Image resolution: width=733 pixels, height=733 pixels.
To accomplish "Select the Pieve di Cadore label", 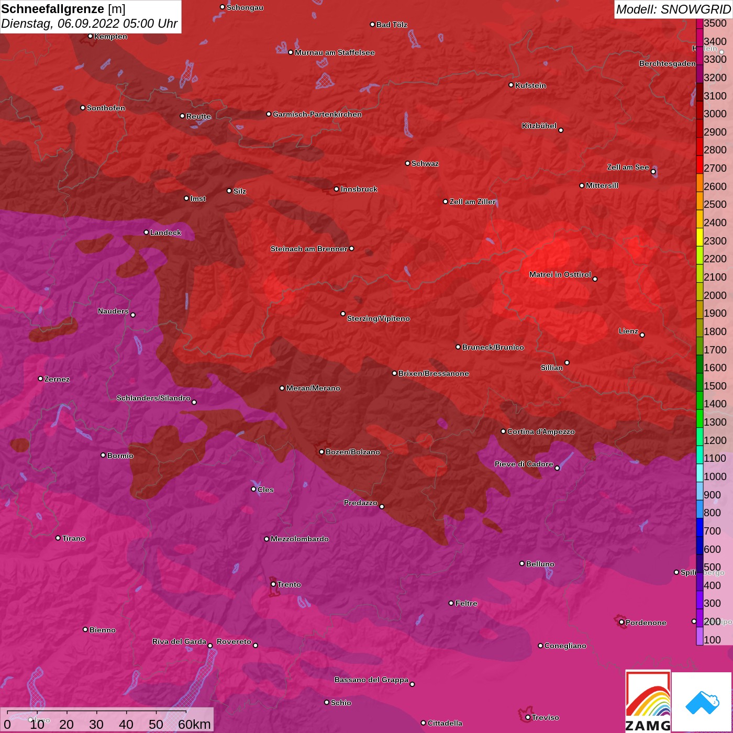I will click(524, 464).
